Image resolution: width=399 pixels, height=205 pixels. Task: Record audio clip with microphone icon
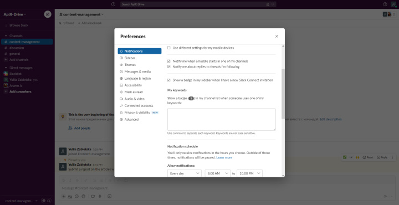(100, 196)
